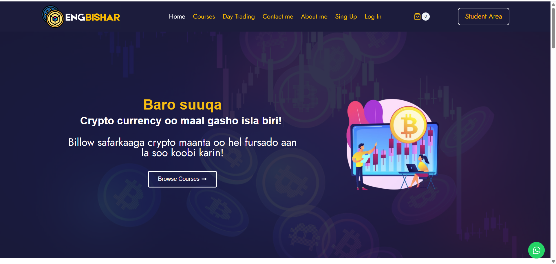The image size is (556, 264).
Task: Go to the Home menu item
Action: coord(177,17)
